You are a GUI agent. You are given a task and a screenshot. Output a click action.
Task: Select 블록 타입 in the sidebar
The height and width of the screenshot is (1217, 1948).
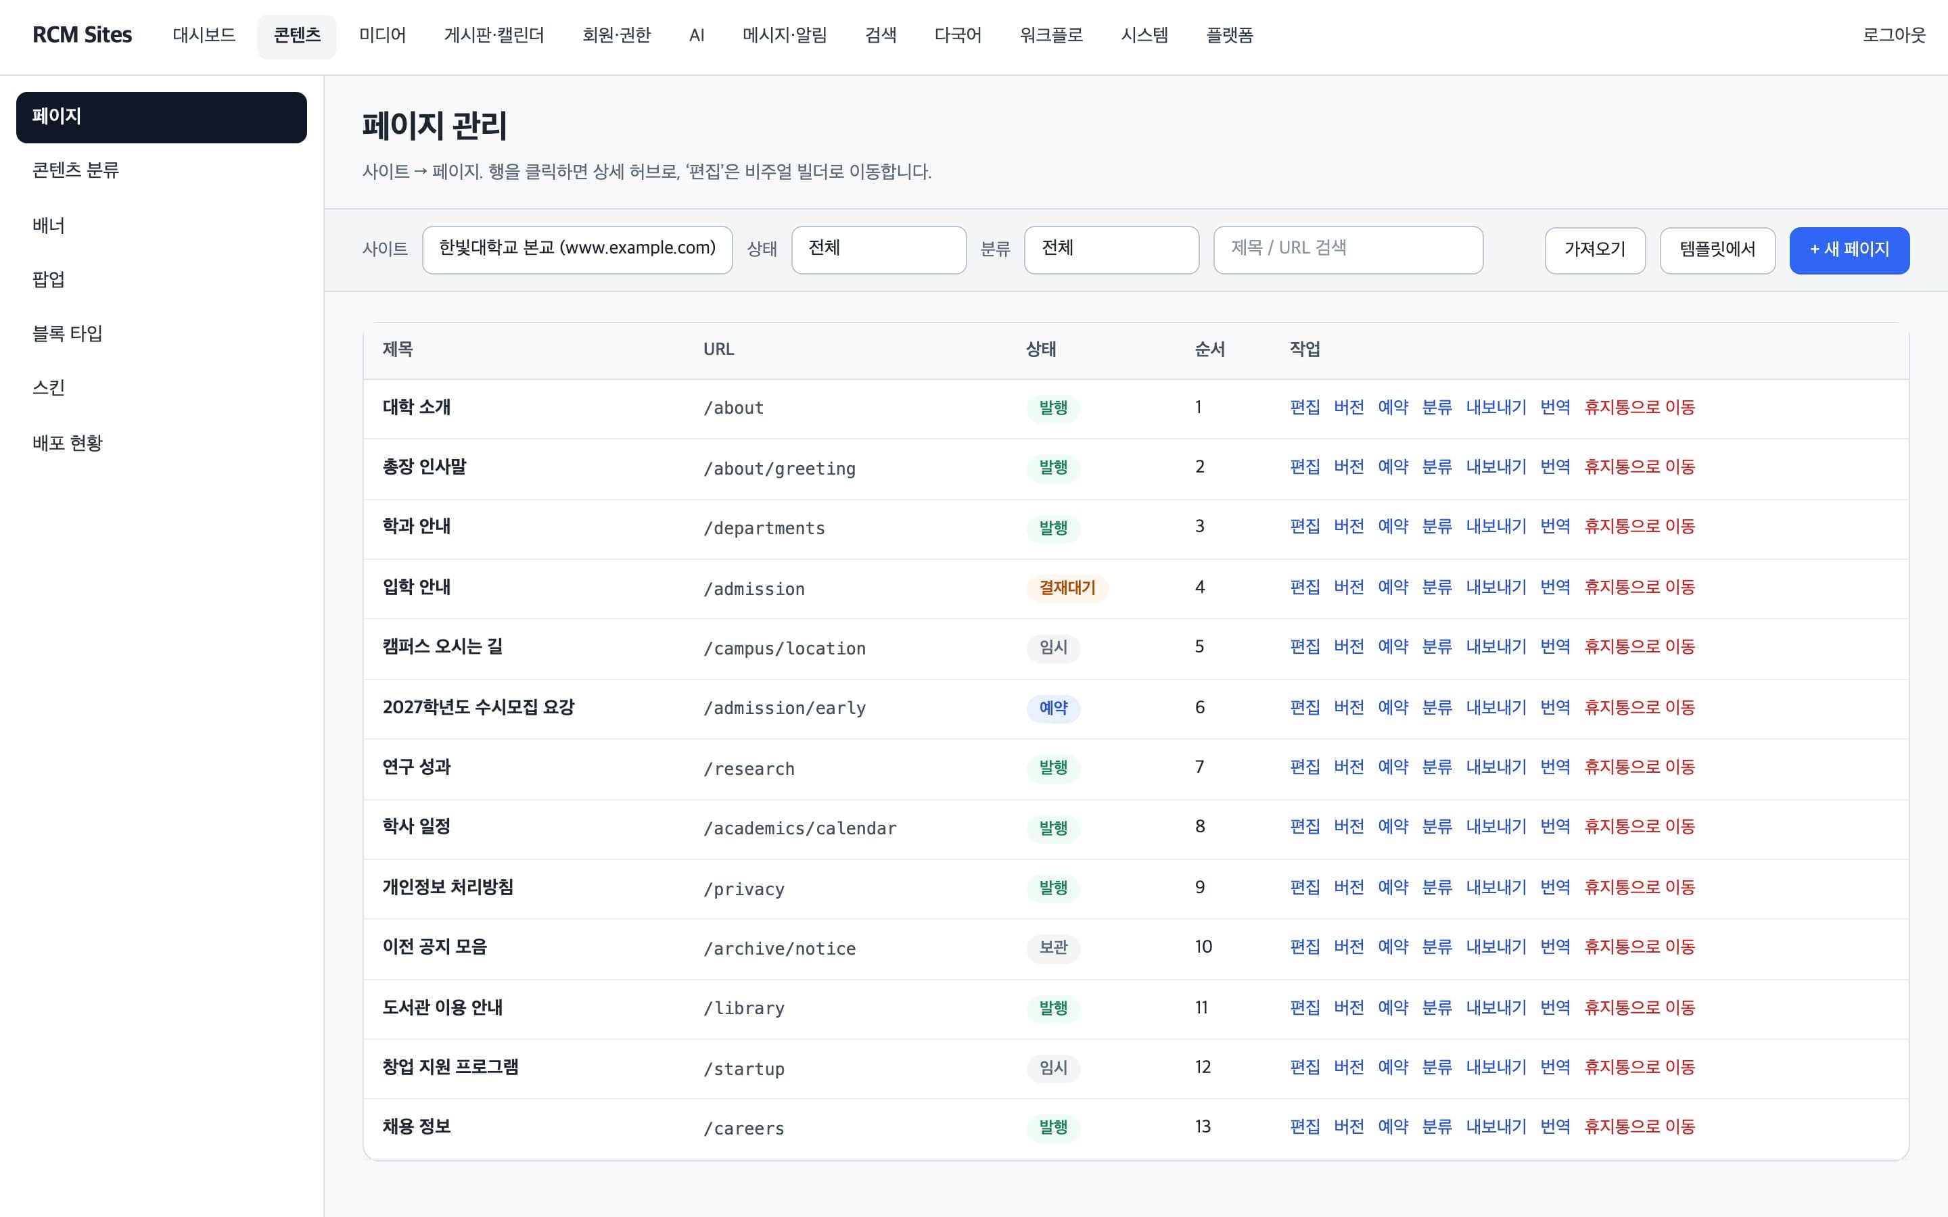coord(161,334)
